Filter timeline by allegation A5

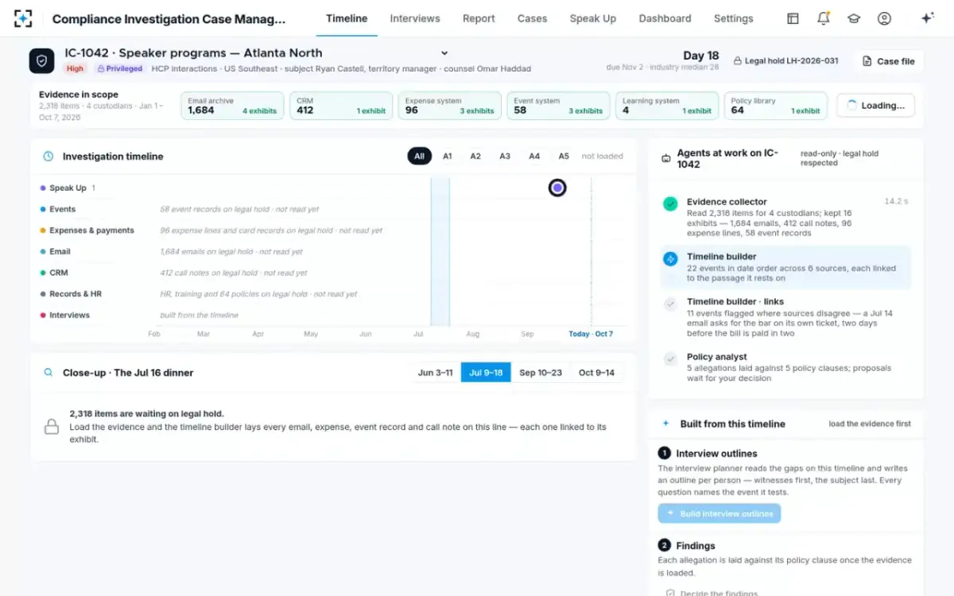(x=564, y=157)
